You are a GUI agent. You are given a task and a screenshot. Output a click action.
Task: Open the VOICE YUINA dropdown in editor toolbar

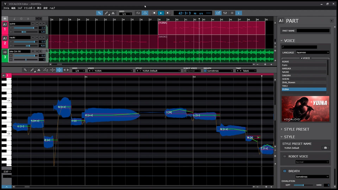tap(110, 71)
